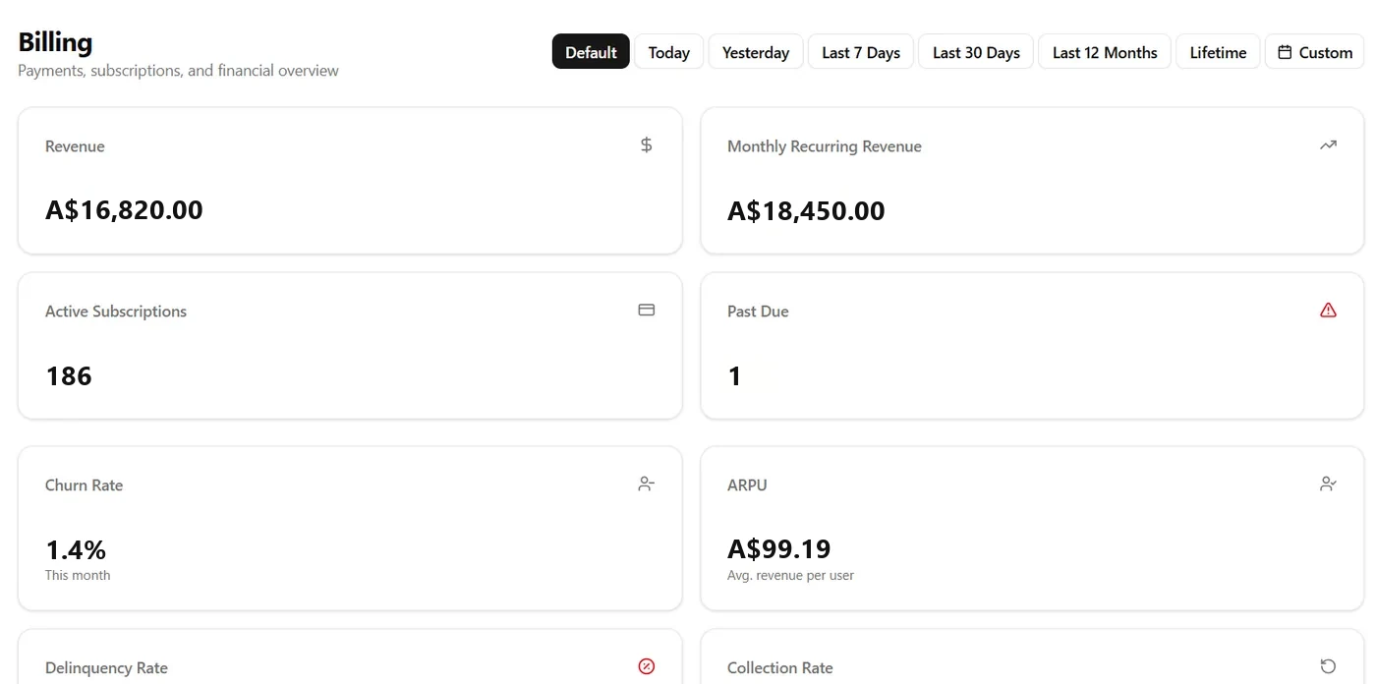1376x684 pixels.
Task: Choose the Last 7 Days range
Action: [861, 52]
